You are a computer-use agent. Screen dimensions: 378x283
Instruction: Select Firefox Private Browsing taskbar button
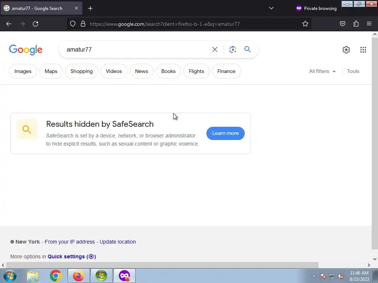point(124,276)
